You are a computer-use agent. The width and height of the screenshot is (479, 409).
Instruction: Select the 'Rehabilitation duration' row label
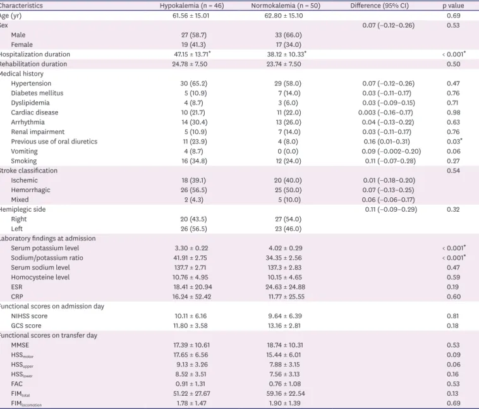[33, 64]
